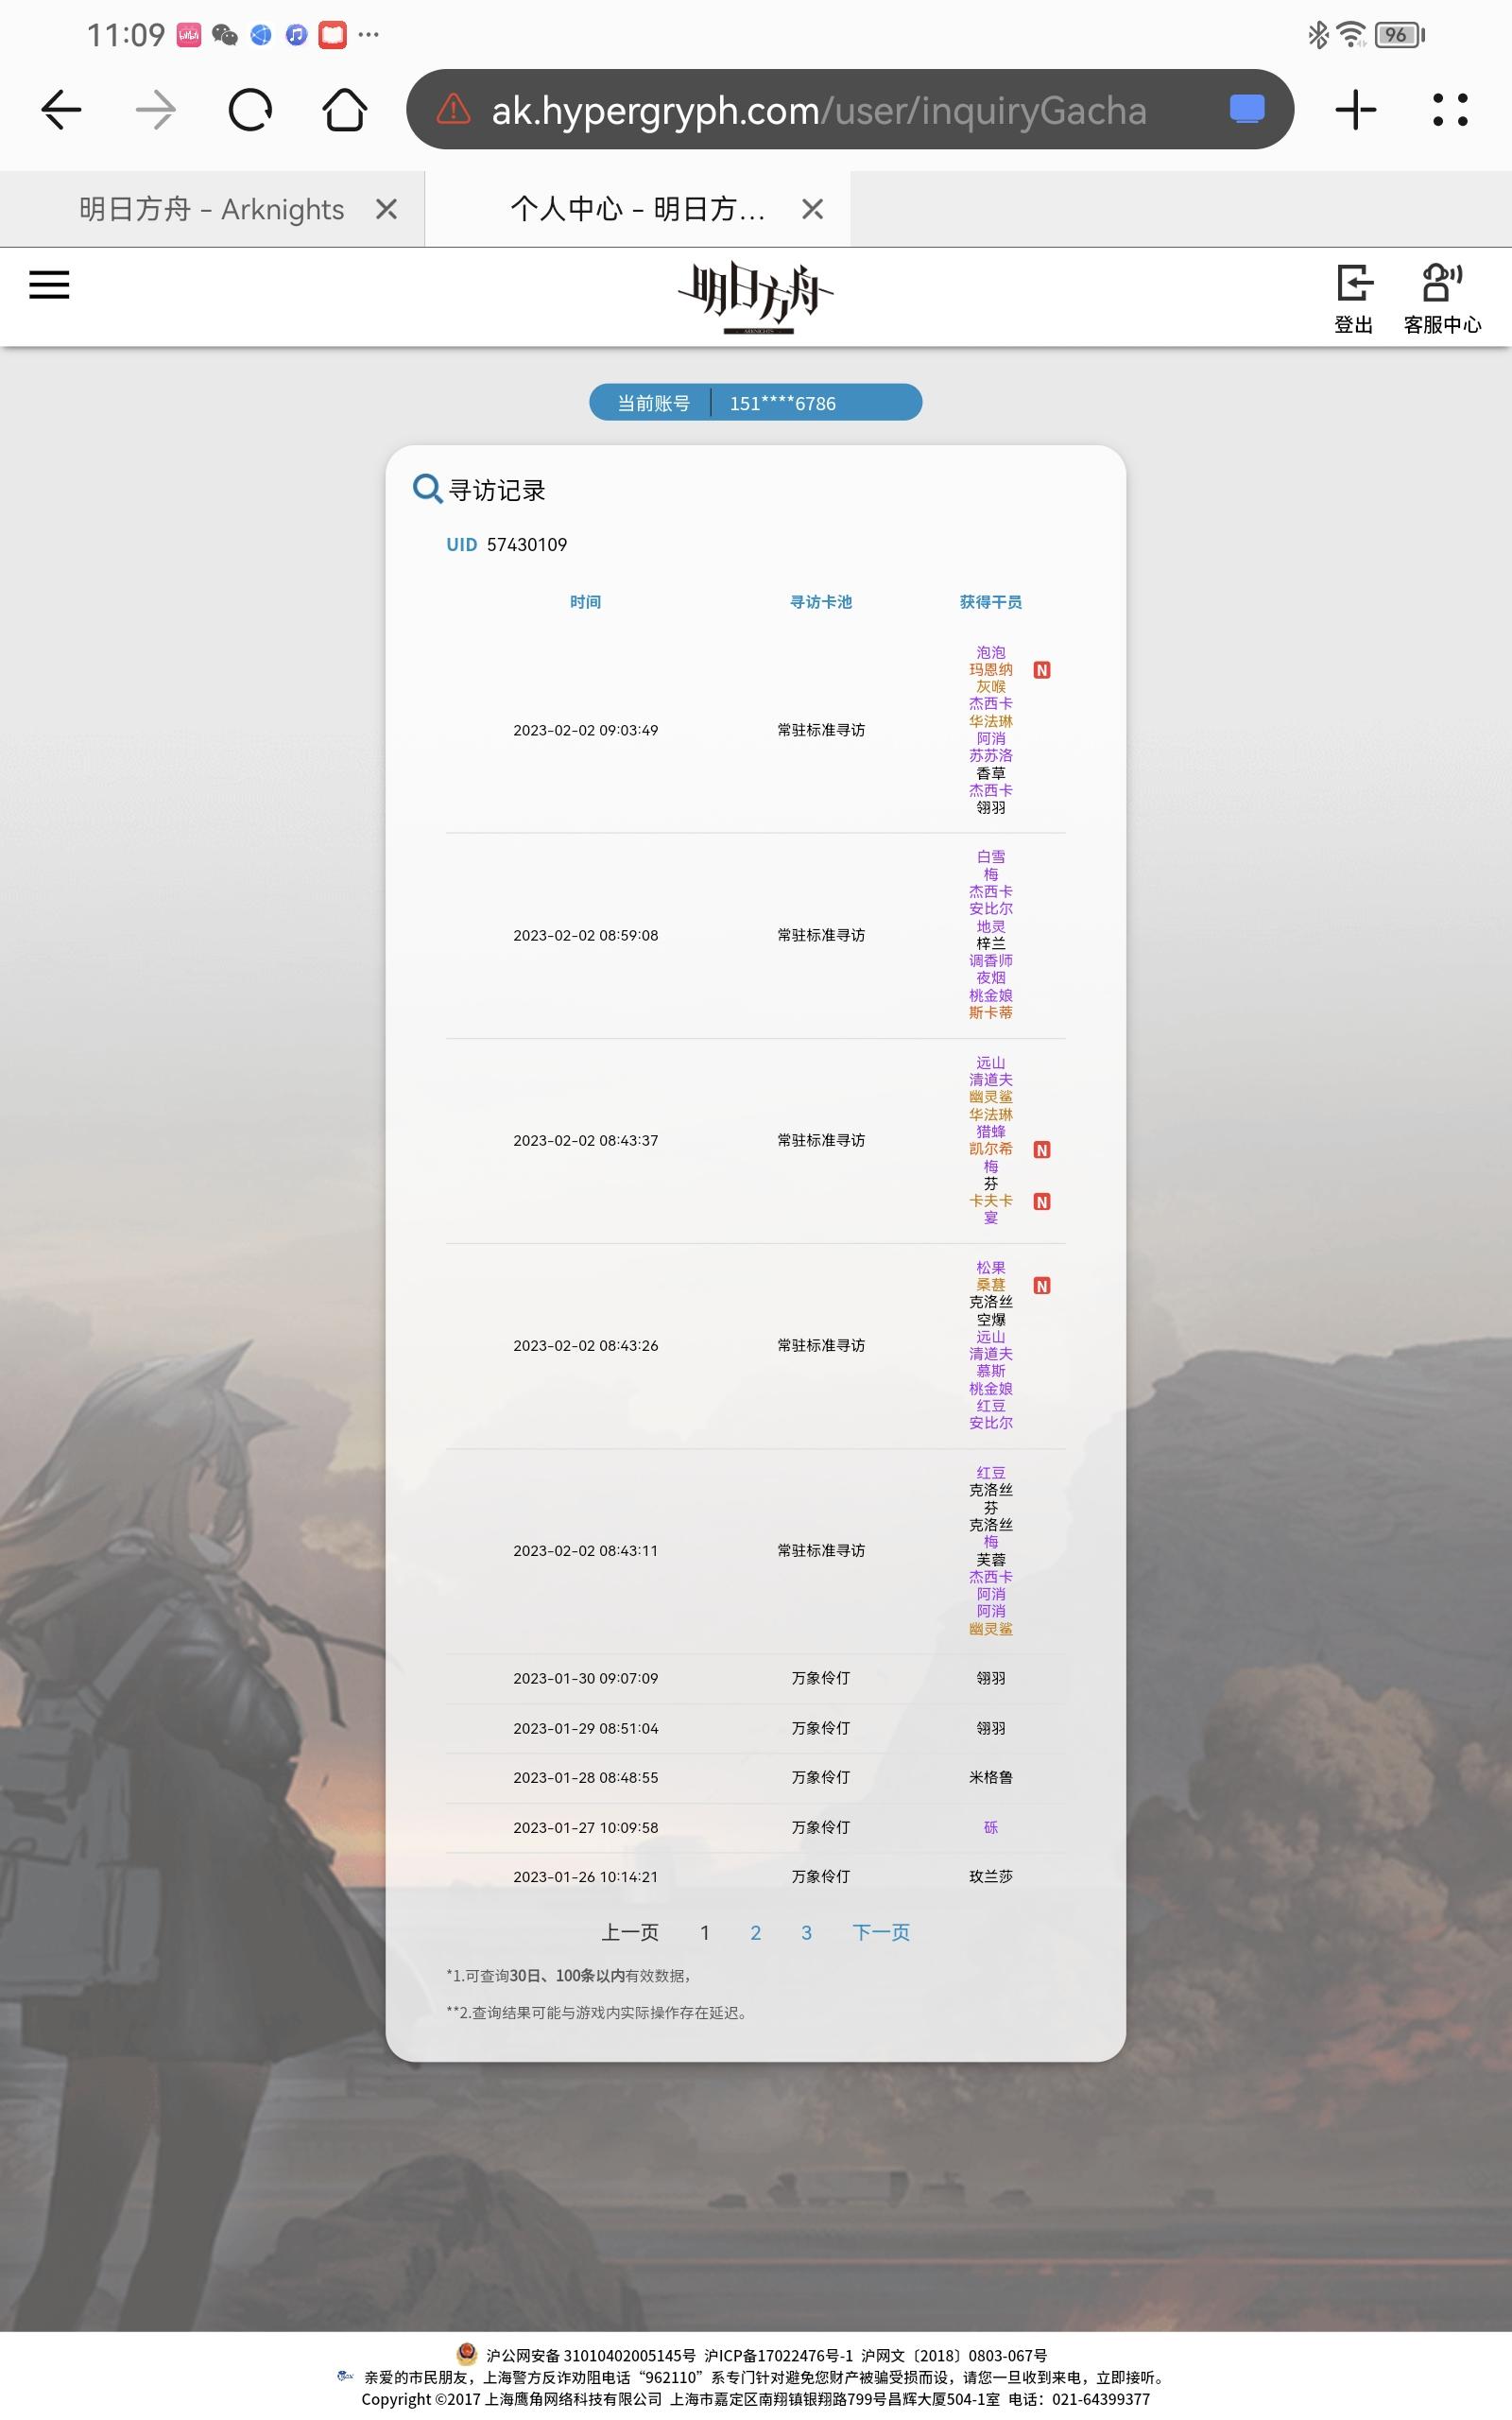The width and height of the screenshot is (1512, 2420).
Task: Open a new tab with the plus icon
Action: coord(1356,110)
